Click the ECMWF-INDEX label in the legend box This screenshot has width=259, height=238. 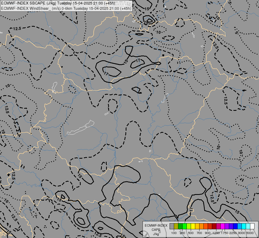156,226
